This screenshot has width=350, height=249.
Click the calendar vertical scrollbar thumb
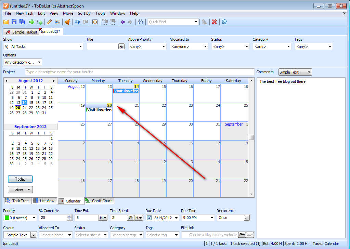click(x=251, y=137)
